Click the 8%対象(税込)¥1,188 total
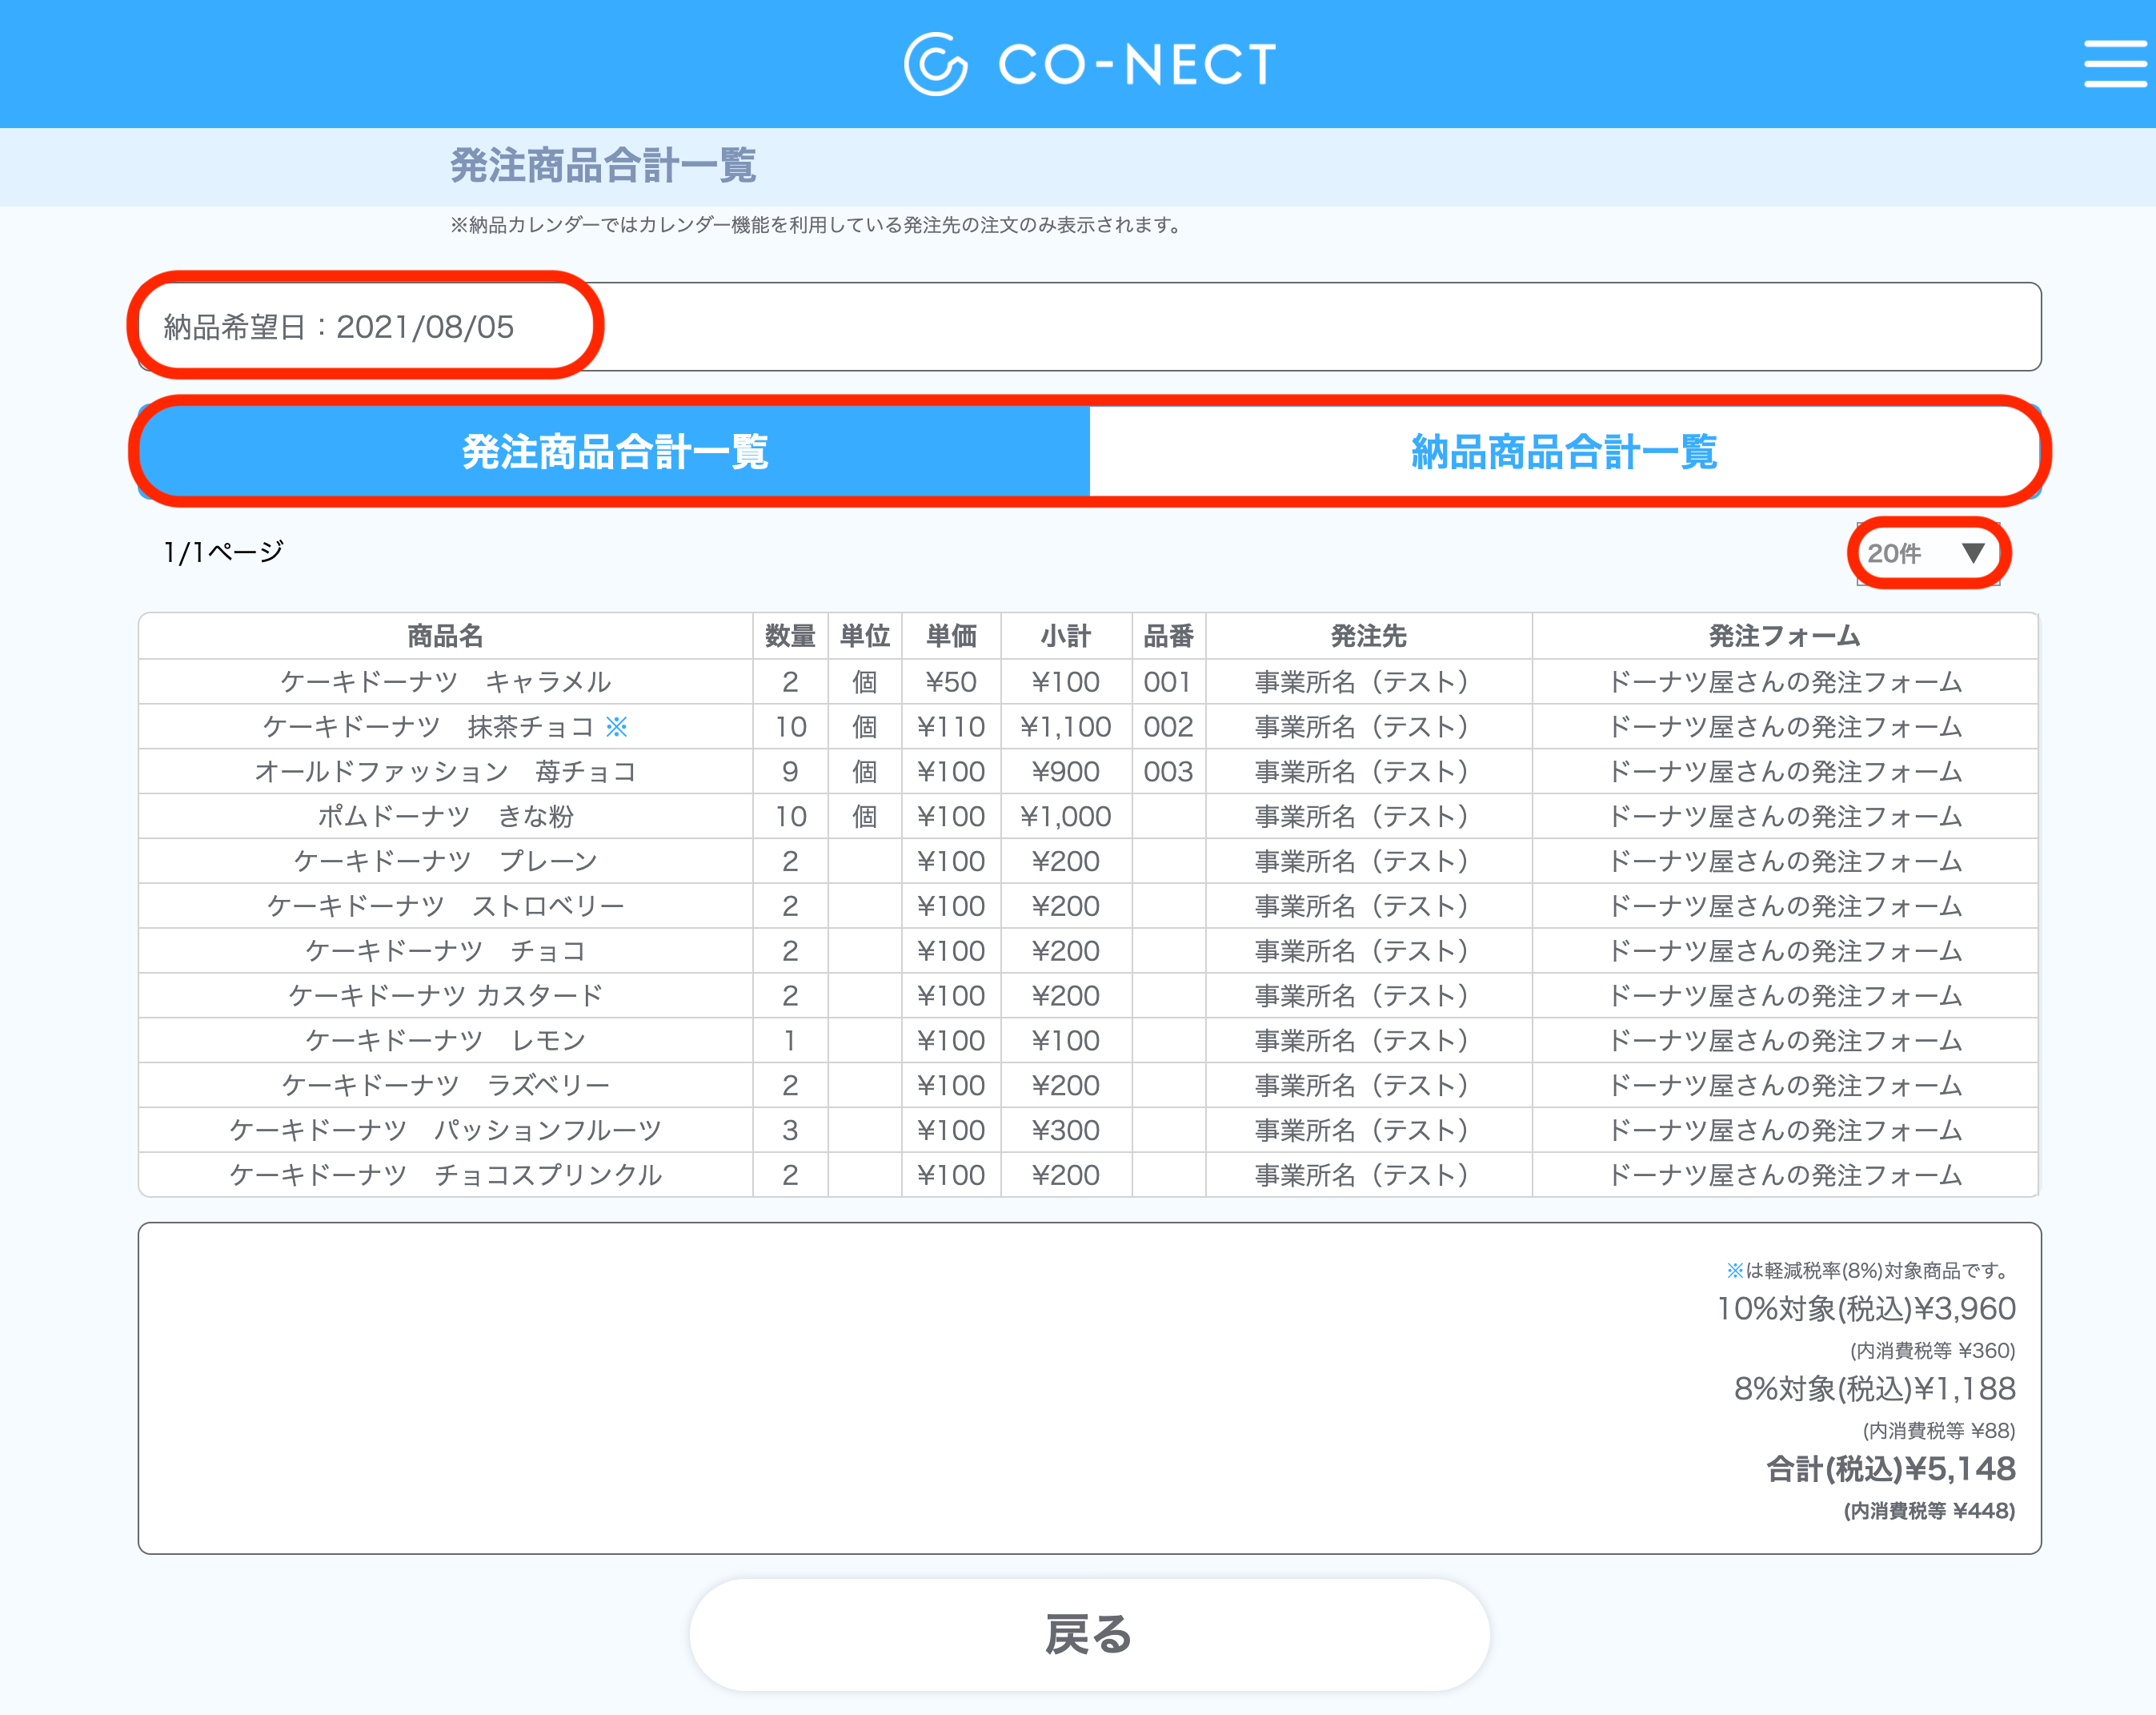2156x1715 pixels. pyautogui.click(x=1874, y=1388)
